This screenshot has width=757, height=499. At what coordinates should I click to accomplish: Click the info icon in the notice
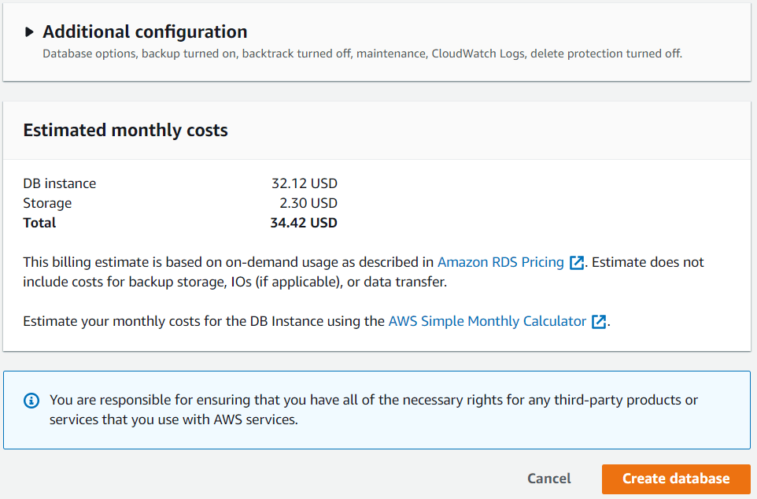tap(31, 401)
